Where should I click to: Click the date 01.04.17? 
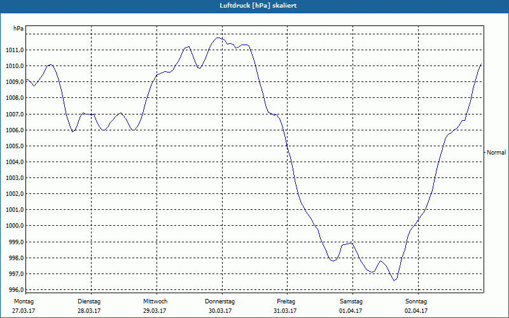point(351,311)
